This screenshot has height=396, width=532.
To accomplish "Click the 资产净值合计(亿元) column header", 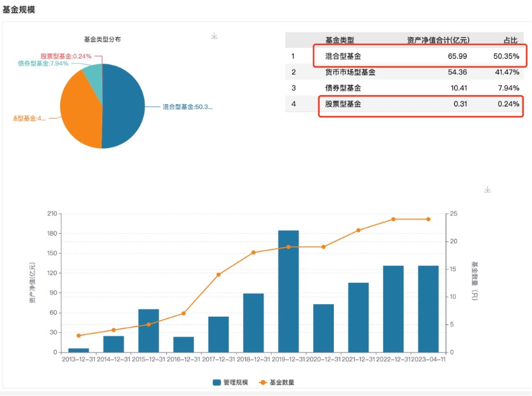I will point(438,40).
